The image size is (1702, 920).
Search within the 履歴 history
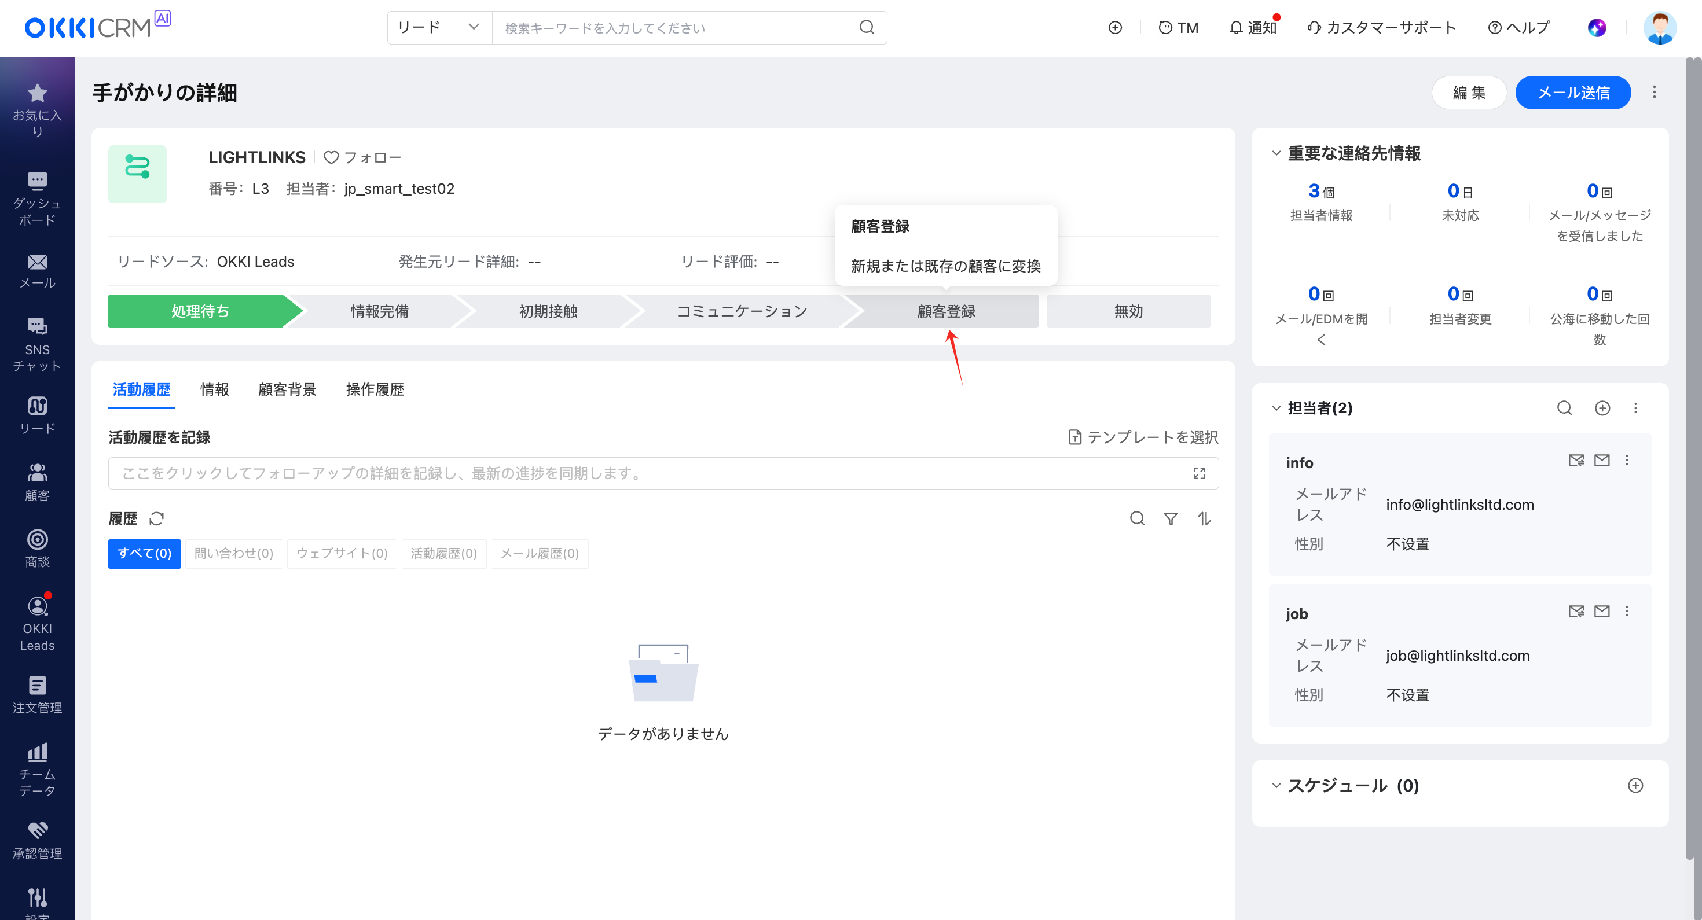point(1136,518)
